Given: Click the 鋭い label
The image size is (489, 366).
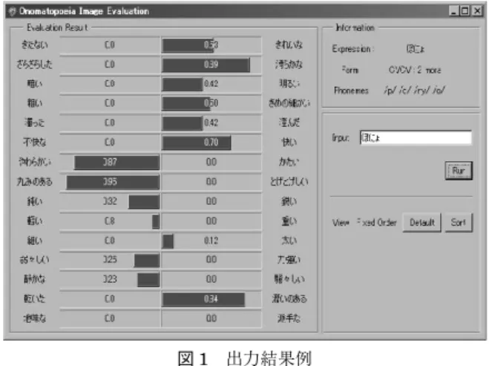Looking at the screenshot, I should point(289,202).
